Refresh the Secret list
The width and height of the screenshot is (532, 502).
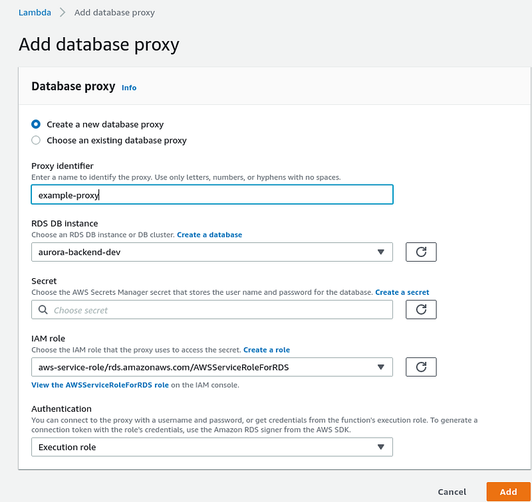[421, 309]
